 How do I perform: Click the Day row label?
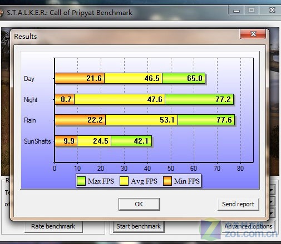coord(29,79)
